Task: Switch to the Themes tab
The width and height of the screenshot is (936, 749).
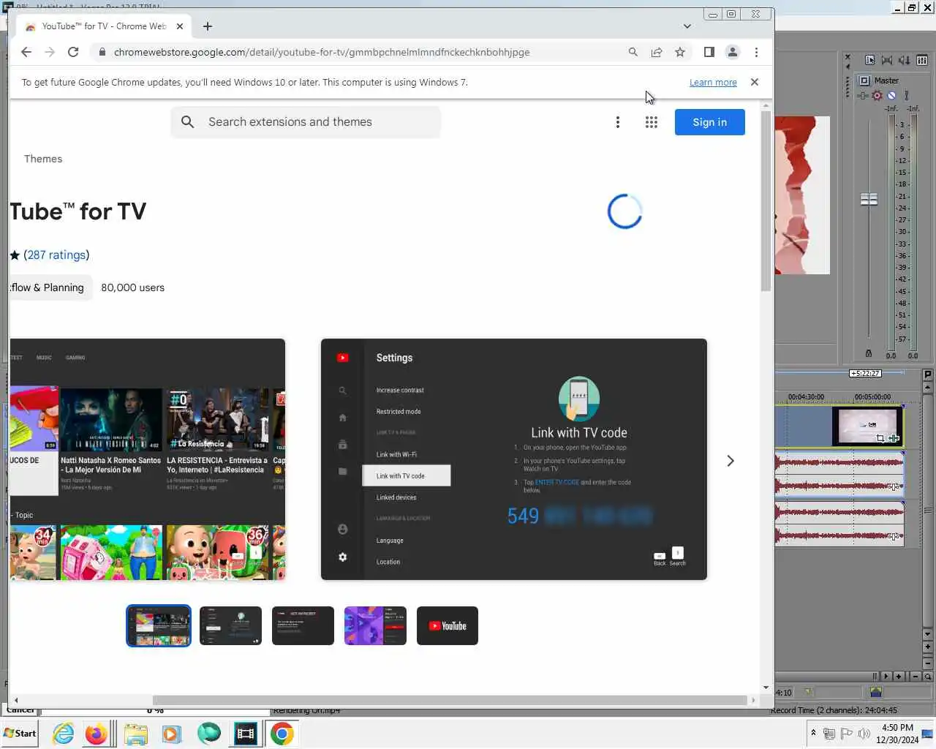Action: click(43, 159)
